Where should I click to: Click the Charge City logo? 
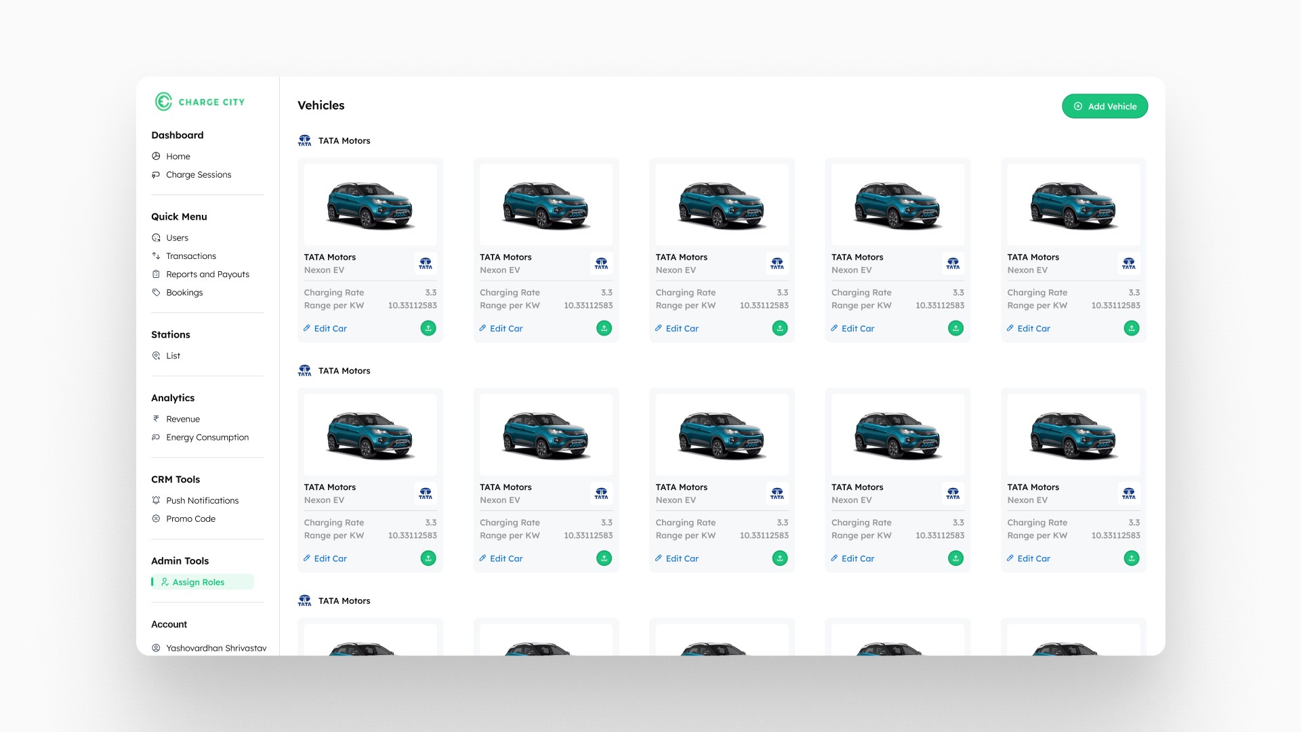point(199,102)
